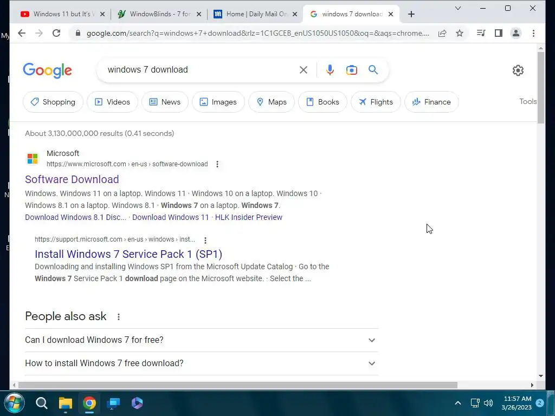
Task: Filter results by Finance
Action: click(432, 102)
